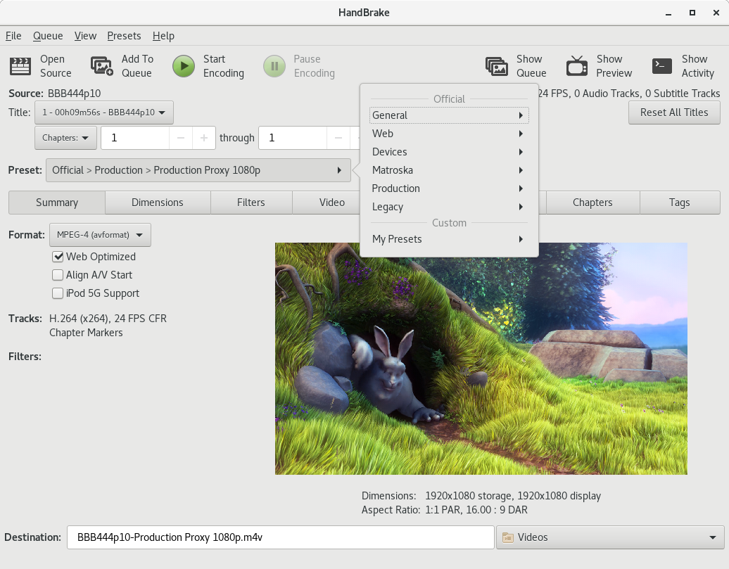Screen dimensions: 729x569
Task: Open the Presets menu in menu bar
Action: click(124, 36)
